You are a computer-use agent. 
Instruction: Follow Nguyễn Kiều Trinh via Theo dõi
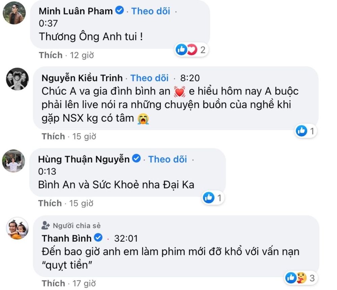click(149, 78)
